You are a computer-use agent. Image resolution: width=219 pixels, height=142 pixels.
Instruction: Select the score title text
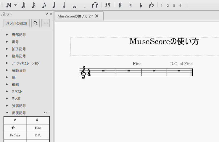pyautogui.click(x=164, y=41)
